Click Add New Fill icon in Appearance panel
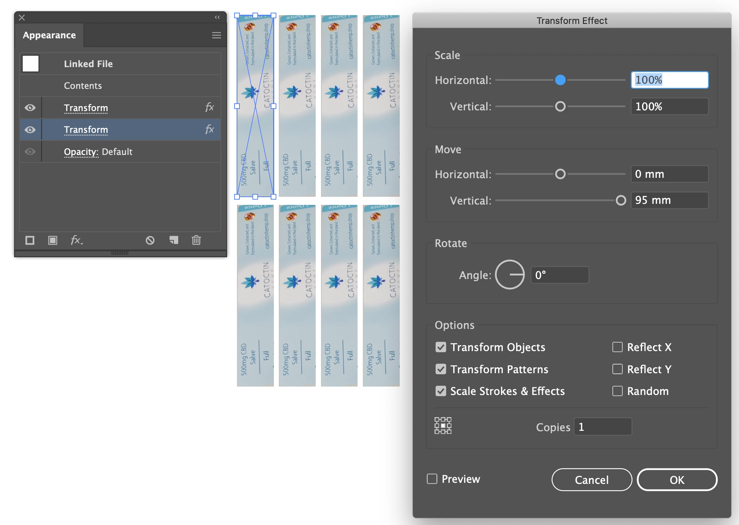Viewport: 739px width, 525px height. coord(53,240)
